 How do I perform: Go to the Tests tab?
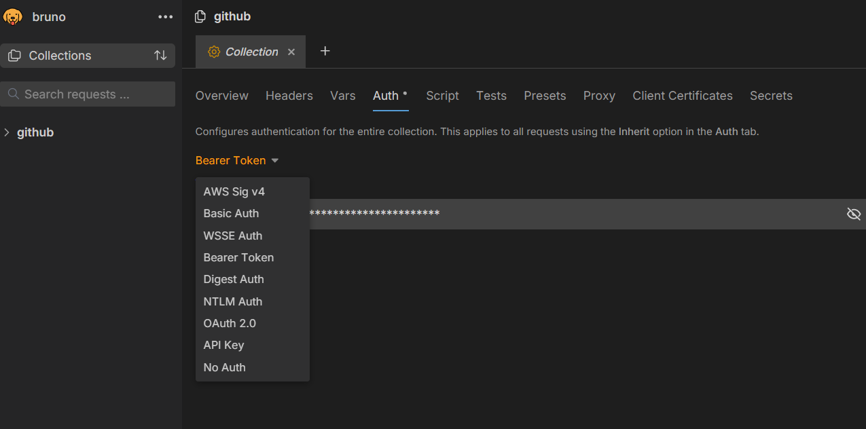[x=492, y=96]
